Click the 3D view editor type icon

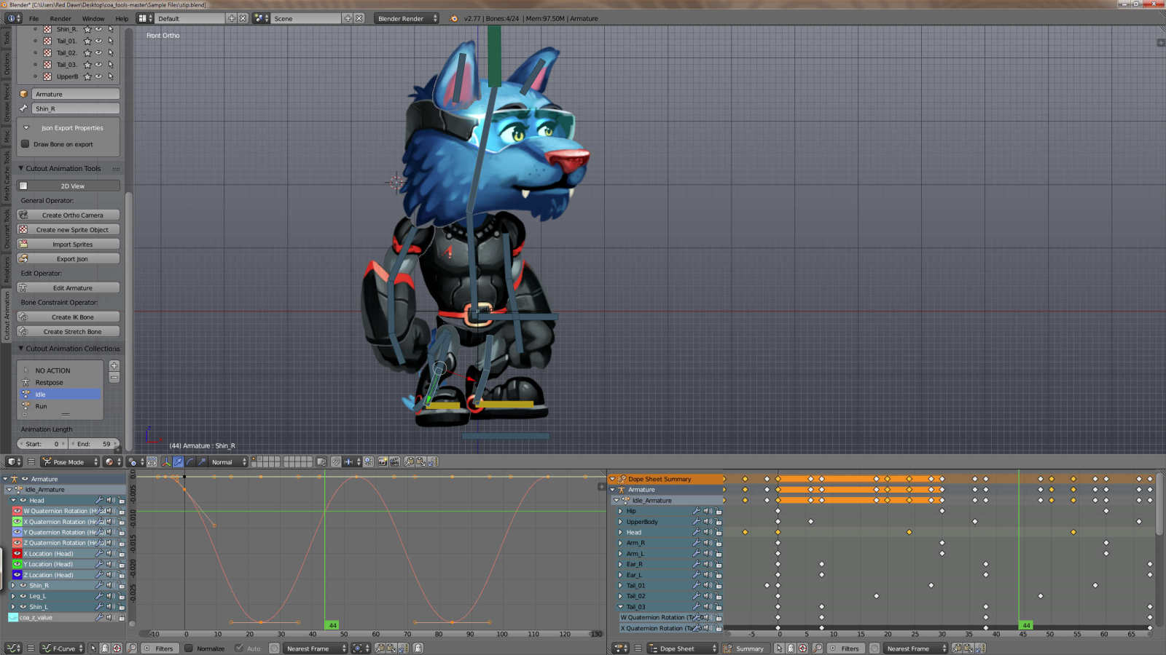click(x=13, y=461)
